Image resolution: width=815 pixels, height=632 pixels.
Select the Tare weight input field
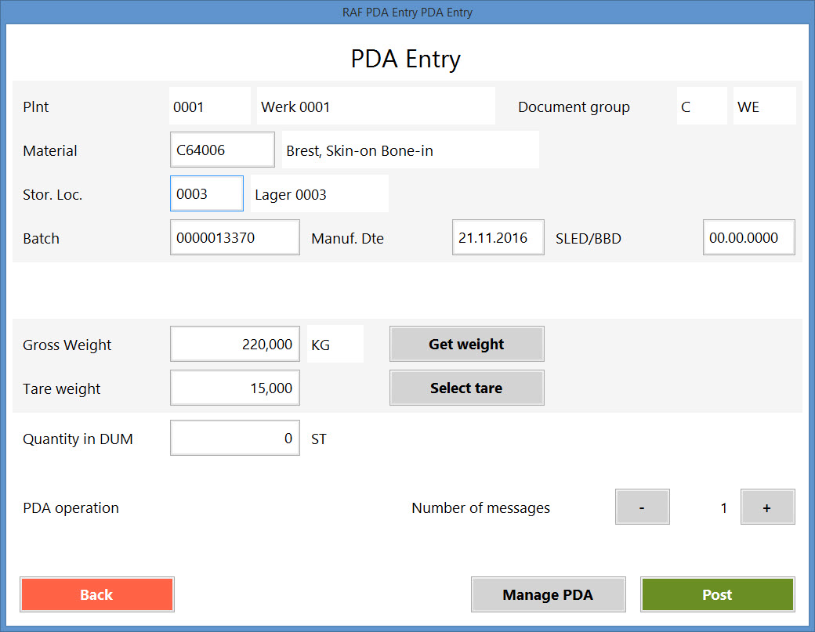tap(234, 388)
